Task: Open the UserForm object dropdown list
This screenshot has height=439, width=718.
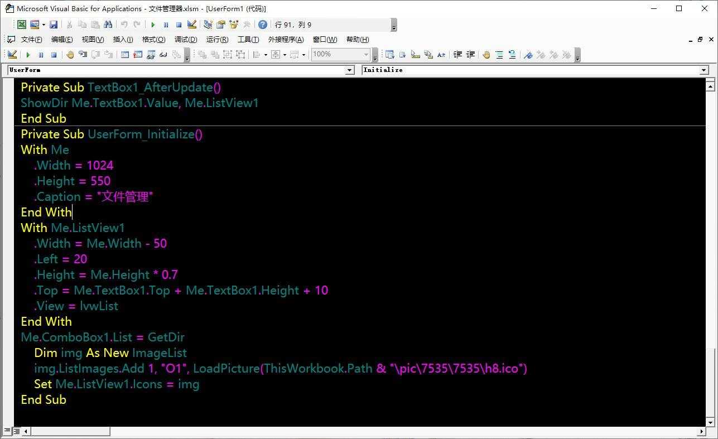Action: 350,70
